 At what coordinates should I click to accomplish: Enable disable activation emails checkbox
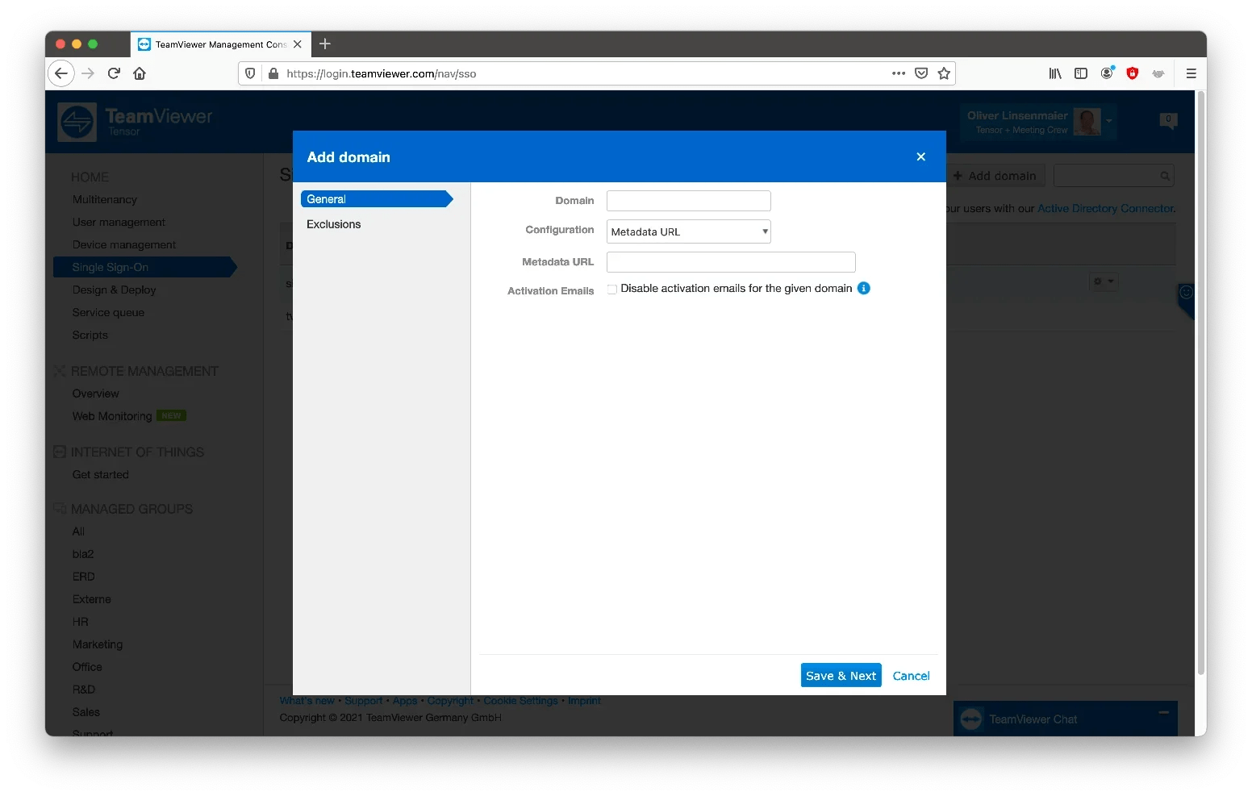(x=611, y=288)
